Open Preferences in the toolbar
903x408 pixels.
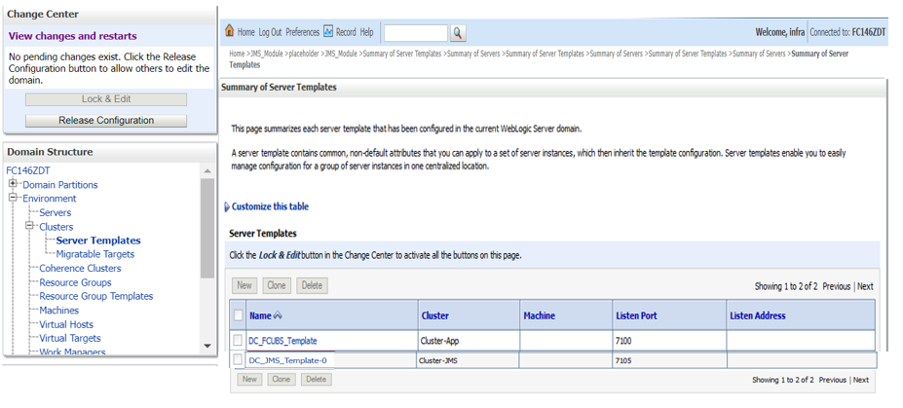pos(302,32)
